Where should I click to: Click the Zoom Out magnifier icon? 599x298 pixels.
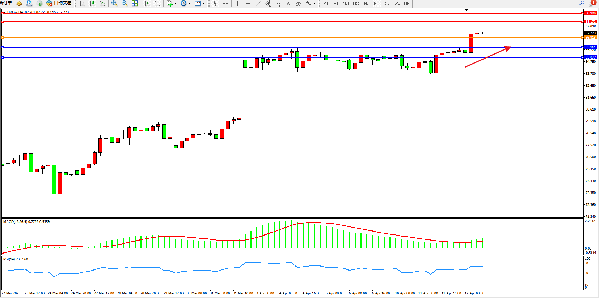tap(125, 3)
